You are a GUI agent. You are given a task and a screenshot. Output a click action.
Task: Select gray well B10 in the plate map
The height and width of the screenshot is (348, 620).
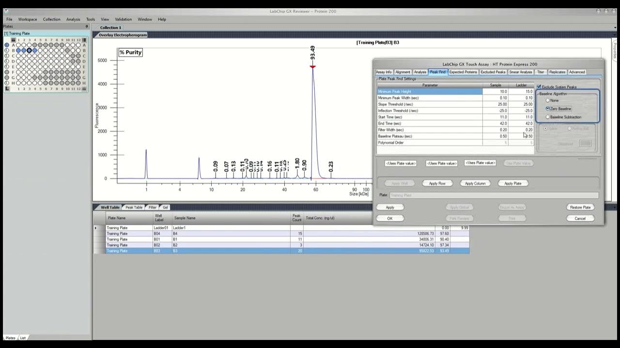coord(67,50)
